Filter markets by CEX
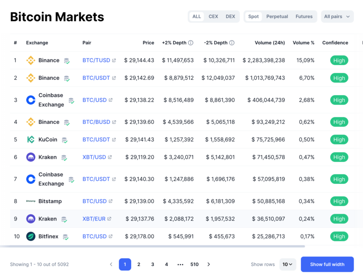Screen dimensions: 363x279 click(213, 16)
